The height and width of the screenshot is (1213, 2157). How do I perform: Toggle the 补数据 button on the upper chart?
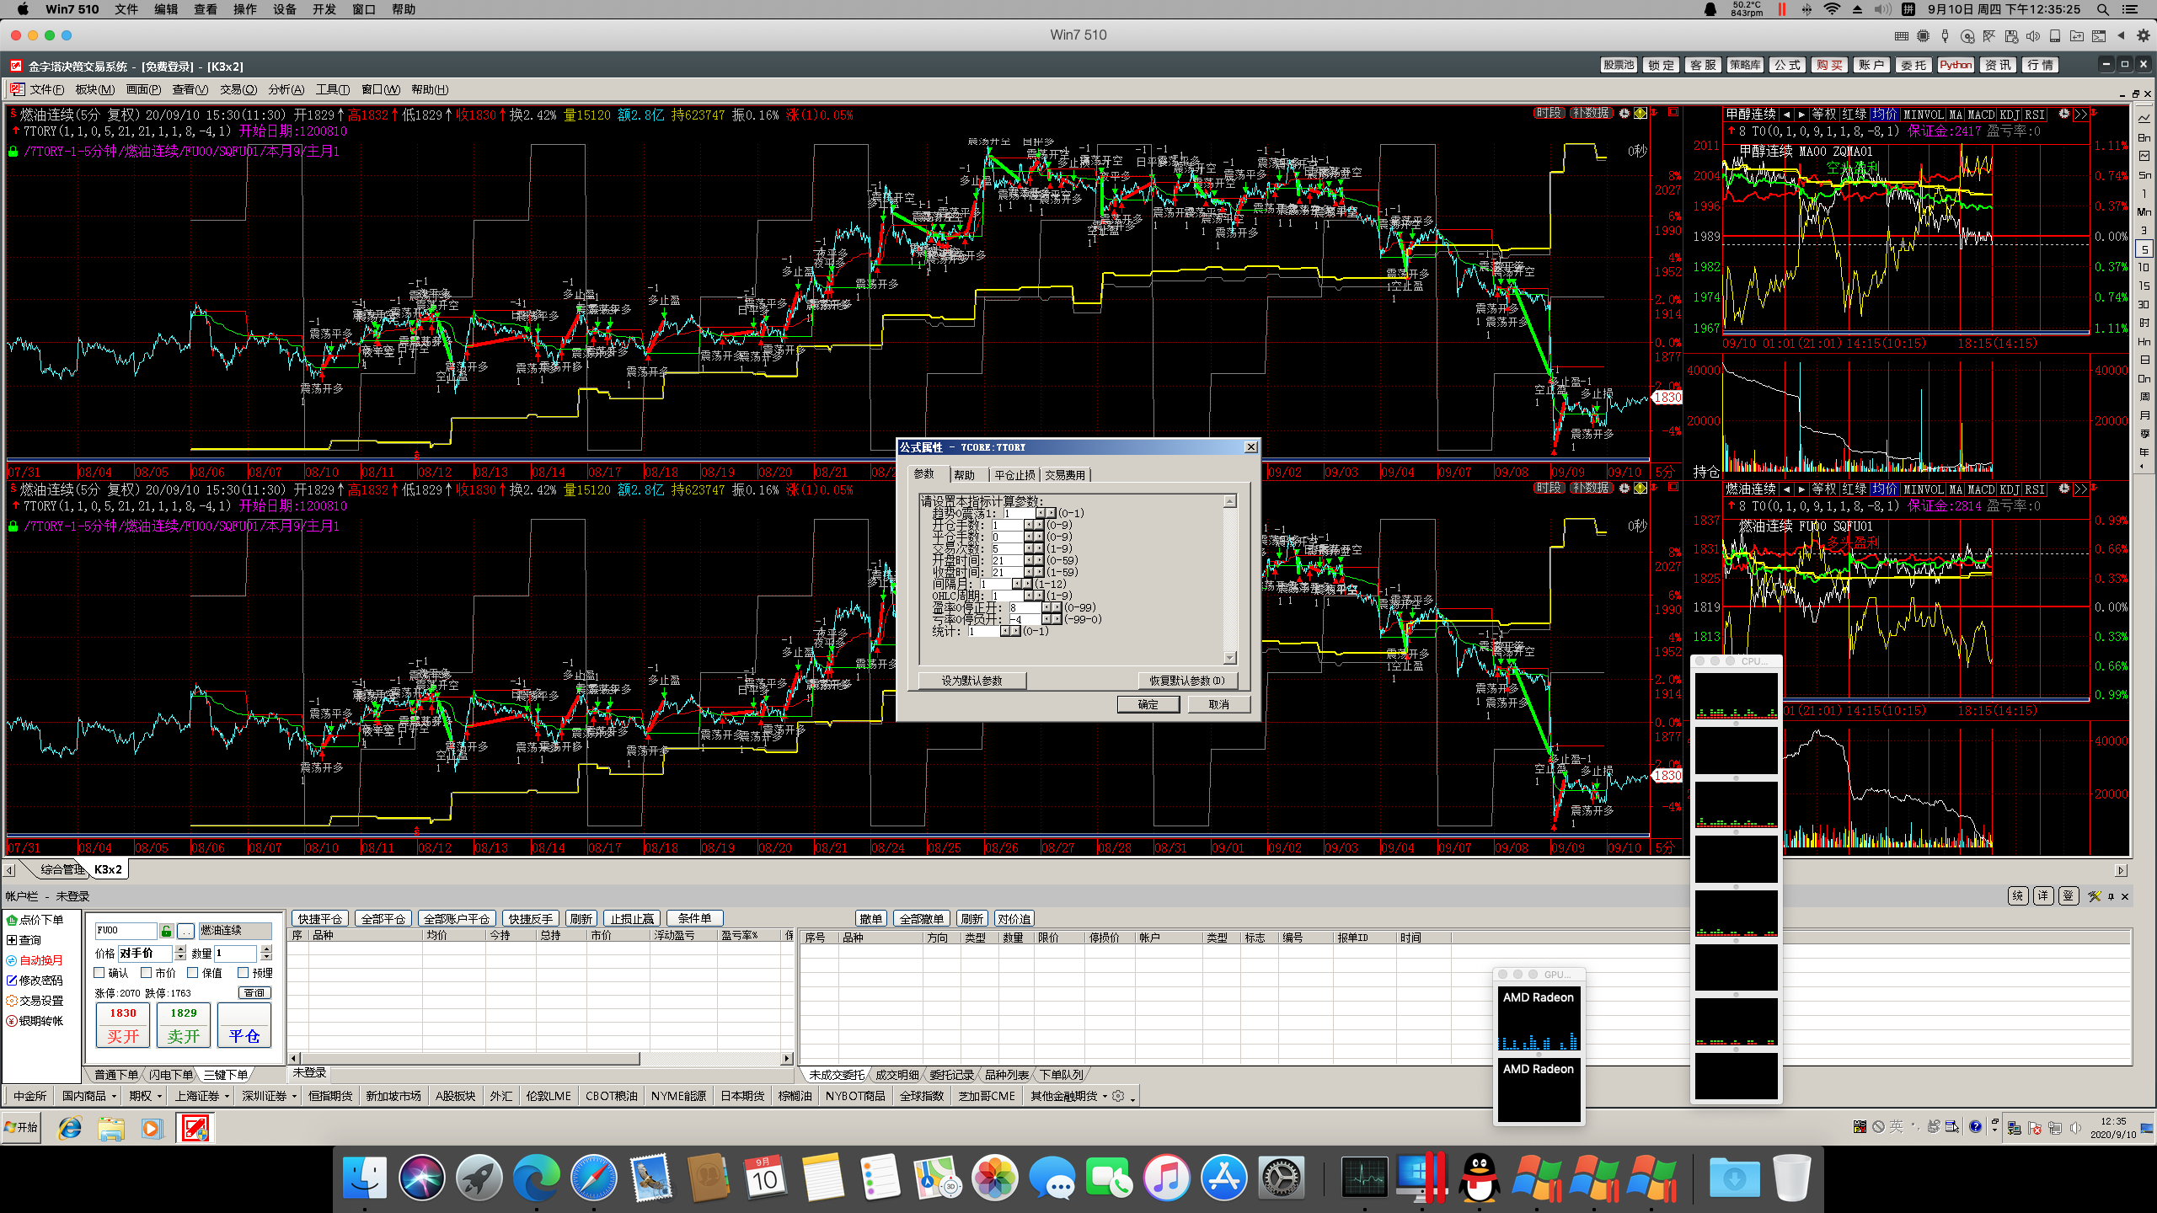pyautogui.click(x=1591, y=113)
